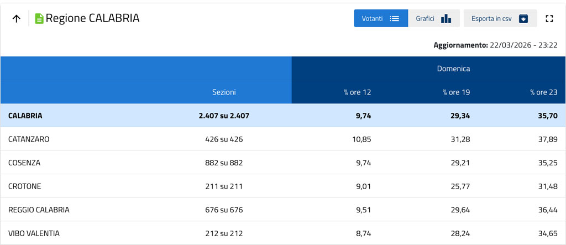Viewport: 566px width, 245px height.
Task: Open the CROTONE province row
Action: click(x=25, y=186)
